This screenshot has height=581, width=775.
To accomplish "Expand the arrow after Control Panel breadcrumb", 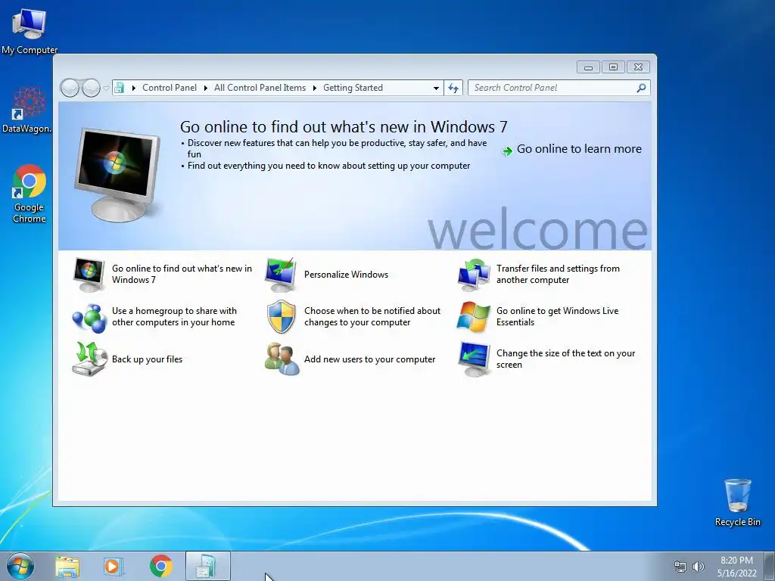I will (x=206, y=88).
